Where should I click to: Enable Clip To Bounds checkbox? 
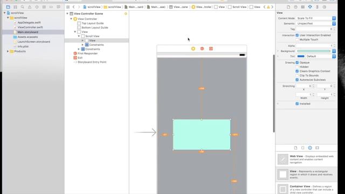(x=297, y=75)
